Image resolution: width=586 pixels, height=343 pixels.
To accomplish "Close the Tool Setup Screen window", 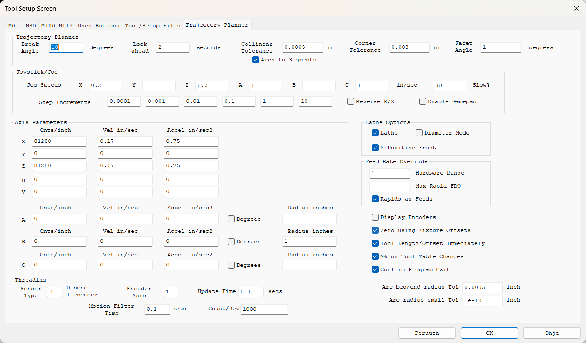I will coord(576,8).
